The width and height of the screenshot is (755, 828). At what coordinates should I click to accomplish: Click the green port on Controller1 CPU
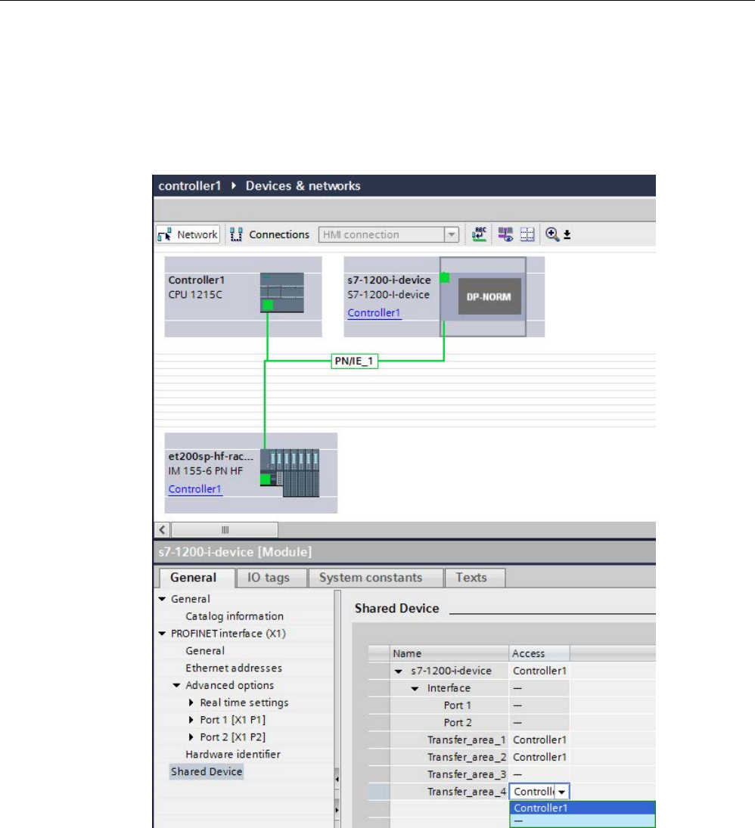[x=268, y=305]
